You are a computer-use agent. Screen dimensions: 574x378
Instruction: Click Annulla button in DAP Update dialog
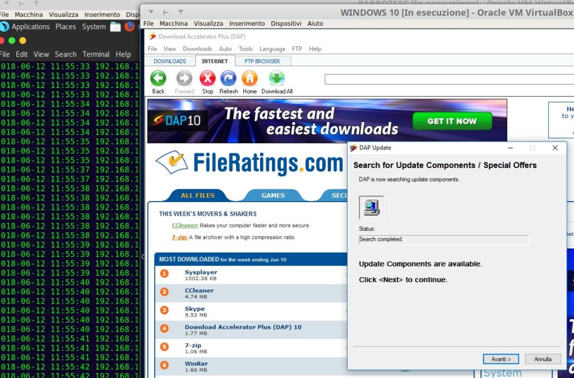click(x=543, y=359)
